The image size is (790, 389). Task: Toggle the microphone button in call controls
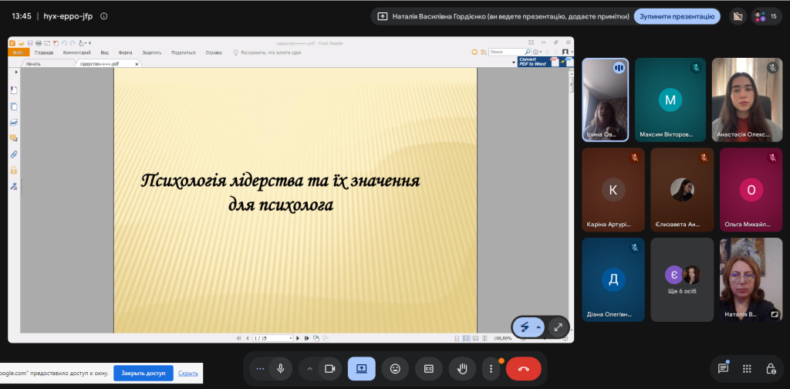[x=281, y=369]
